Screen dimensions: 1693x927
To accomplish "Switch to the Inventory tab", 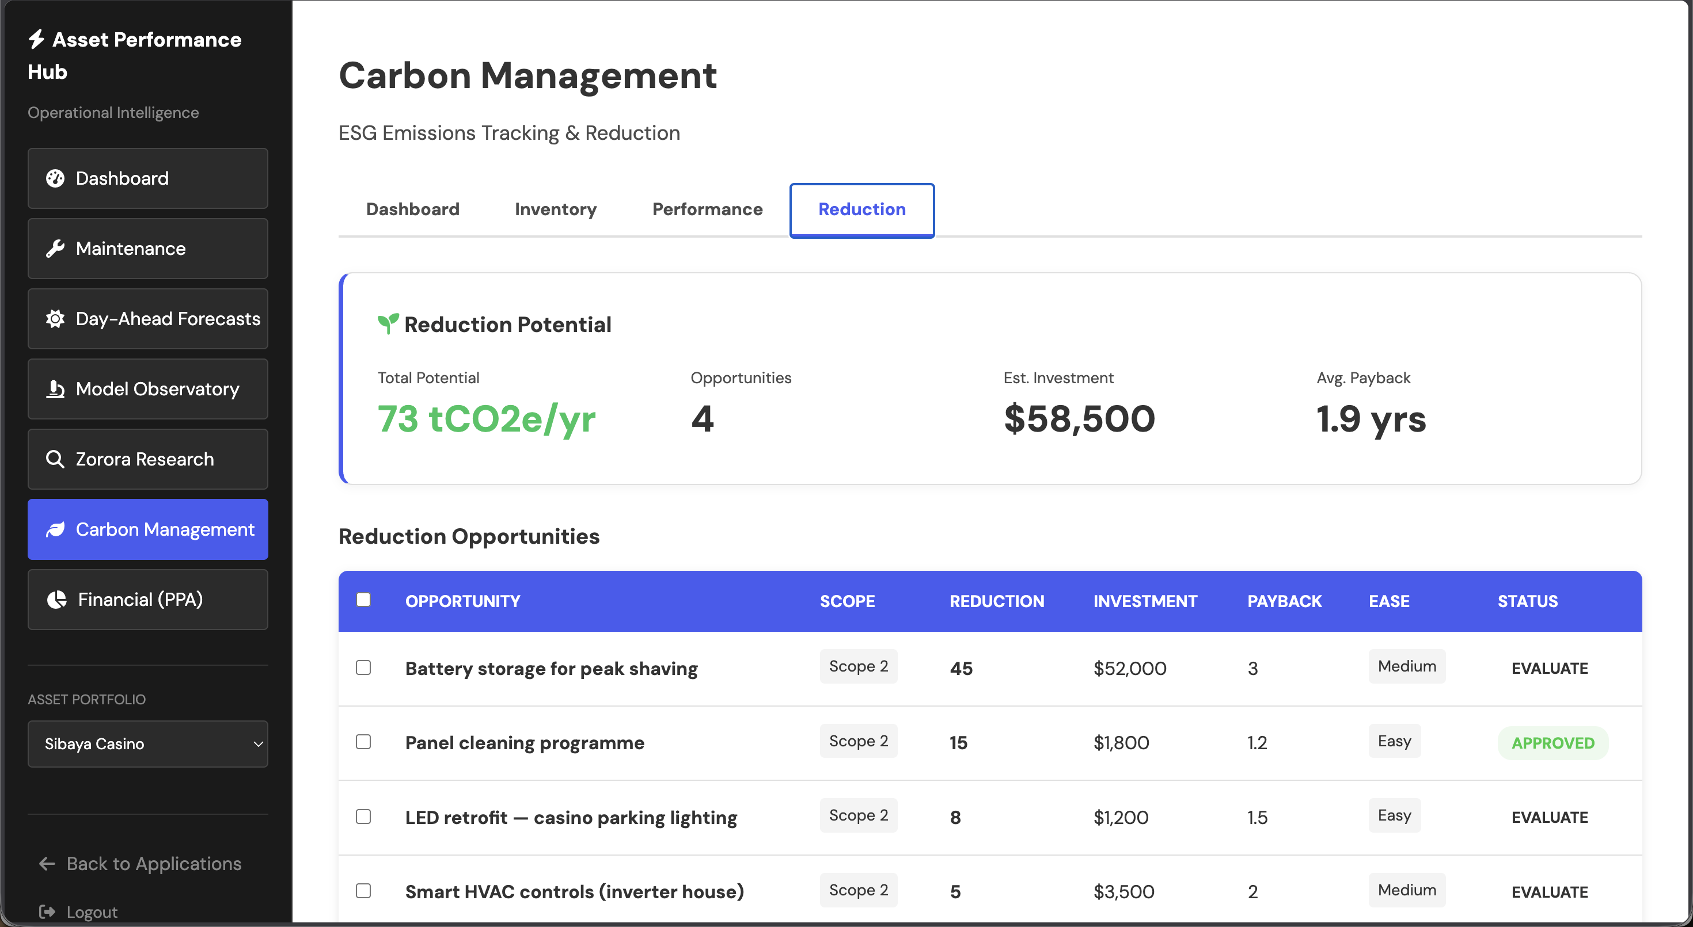I will tap(555, 209).
